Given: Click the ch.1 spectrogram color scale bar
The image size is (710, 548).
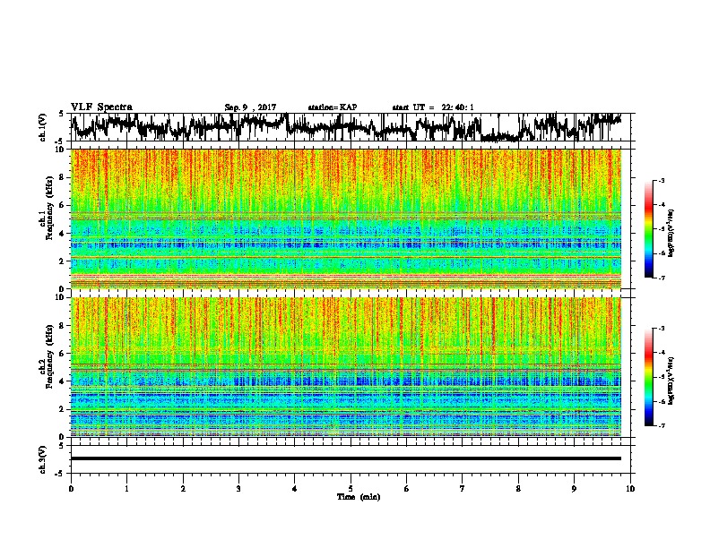Looking at the screenshot, I should click(x=648, y=229).
